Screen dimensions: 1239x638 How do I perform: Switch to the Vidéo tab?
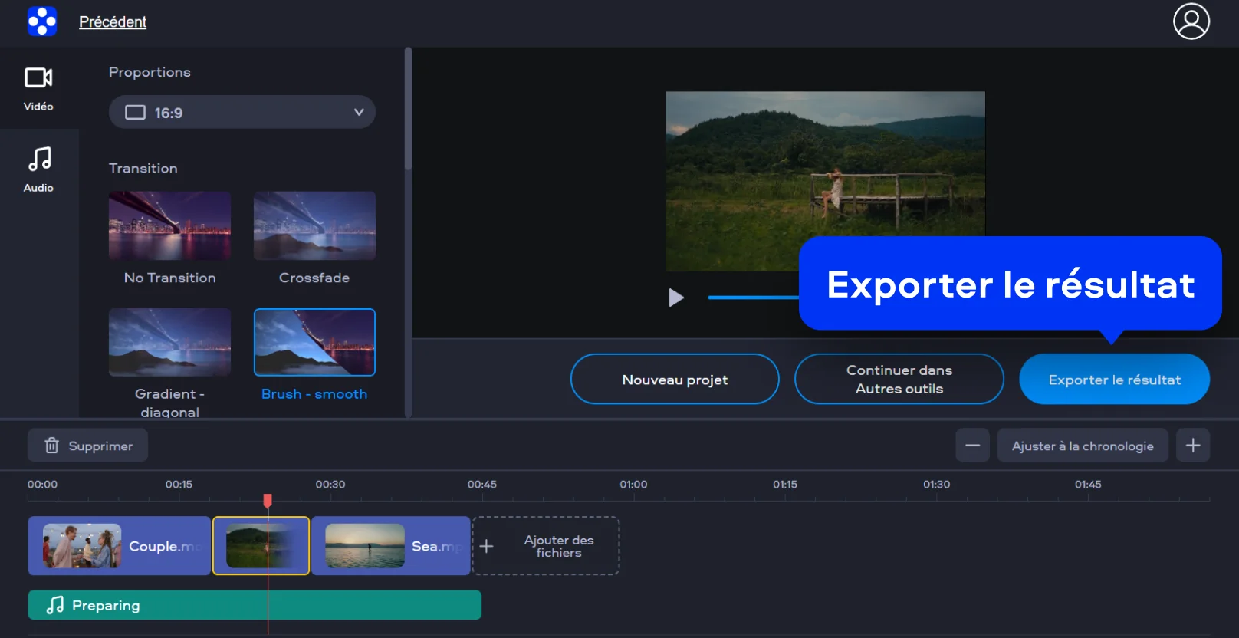coord(38,88)
